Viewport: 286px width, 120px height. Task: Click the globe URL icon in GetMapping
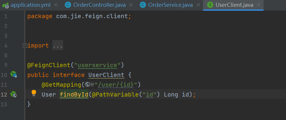click(x=87, y=85)
